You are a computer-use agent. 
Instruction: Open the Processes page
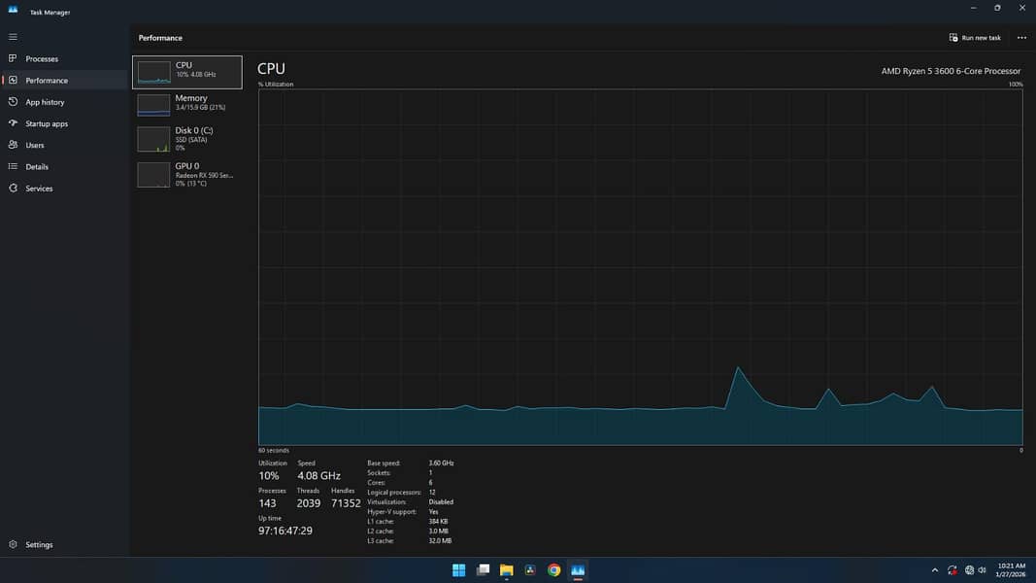[41, 59]
